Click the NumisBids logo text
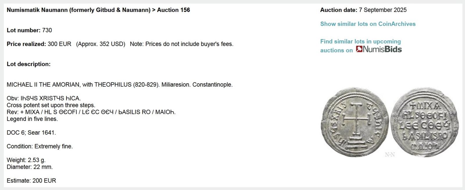Screen dimensions: 465x190 coord(382,49)
